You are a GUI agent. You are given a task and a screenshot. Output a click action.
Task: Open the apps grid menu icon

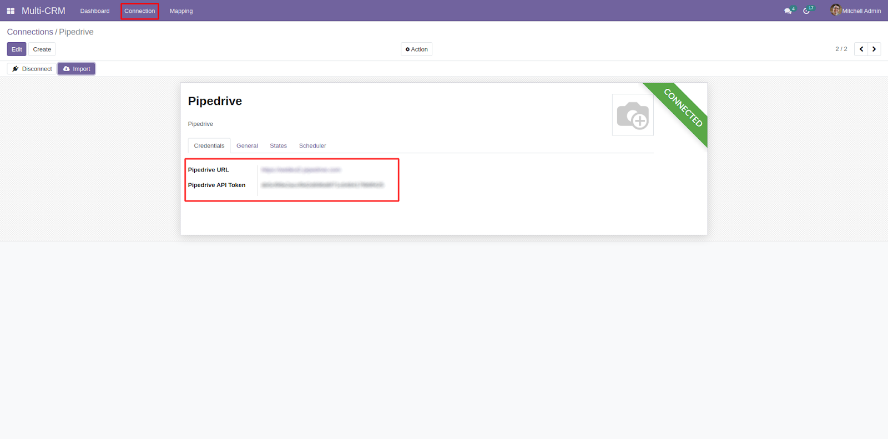11,11
